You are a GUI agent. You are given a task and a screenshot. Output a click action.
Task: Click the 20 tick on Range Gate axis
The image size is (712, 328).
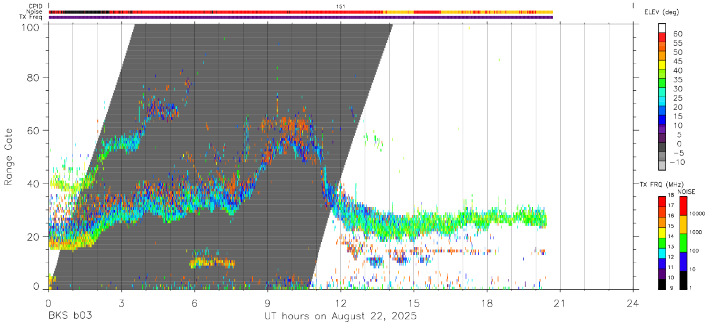pos(34,237)
